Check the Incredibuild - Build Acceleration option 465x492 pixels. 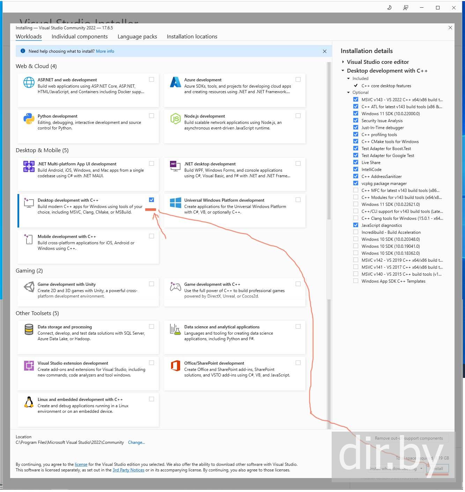coord(356,232)
